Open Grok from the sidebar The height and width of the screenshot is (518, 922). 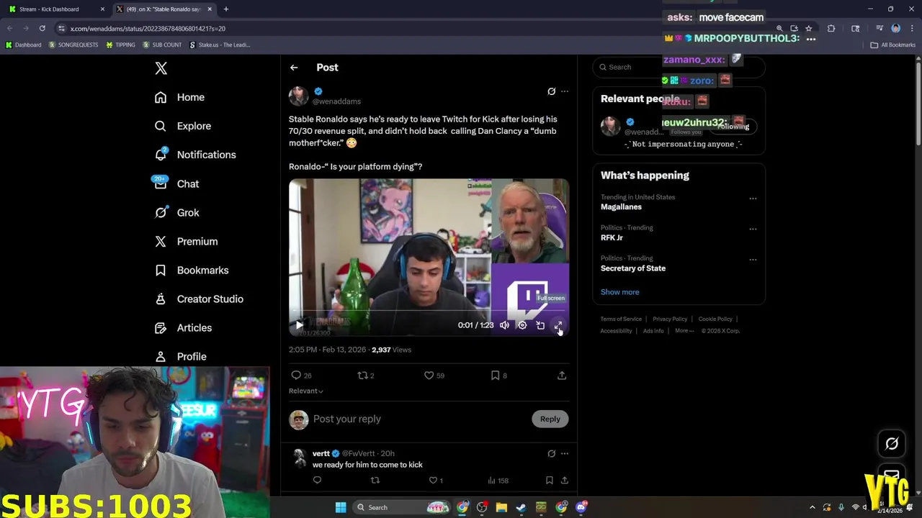tap(176, 212)
